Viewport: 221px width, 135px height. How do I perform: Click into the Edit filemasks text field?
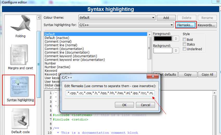coord(110,93)
